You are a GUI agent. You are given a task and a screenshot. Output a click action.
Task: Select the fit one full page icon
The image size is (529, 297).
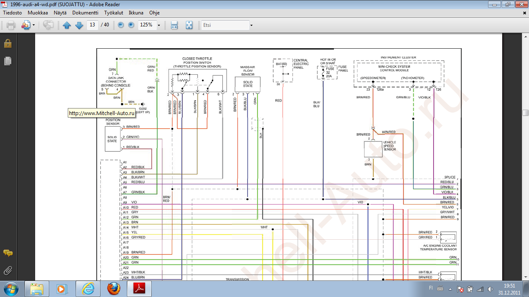[189, 25]
